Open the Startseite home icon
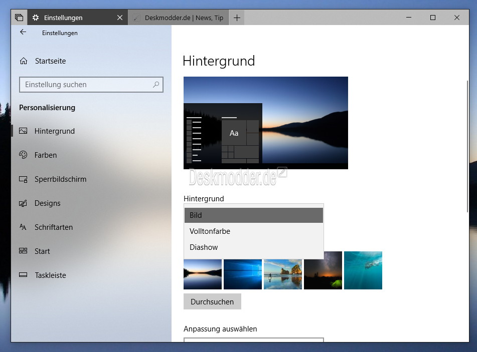 [x=24, y=61]
